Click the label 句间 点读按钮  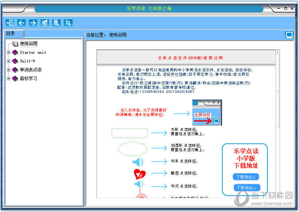184,186
